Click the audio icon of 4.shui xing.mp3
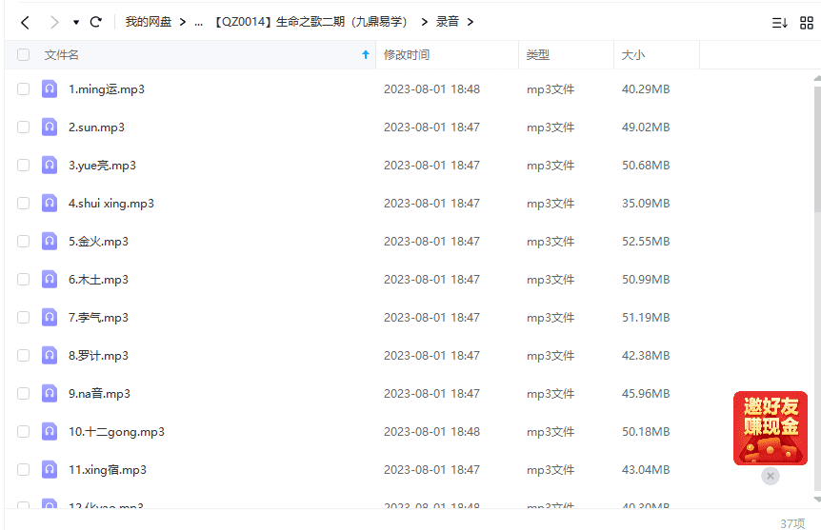This screenshot has width=821, height=530. point(50,203)
